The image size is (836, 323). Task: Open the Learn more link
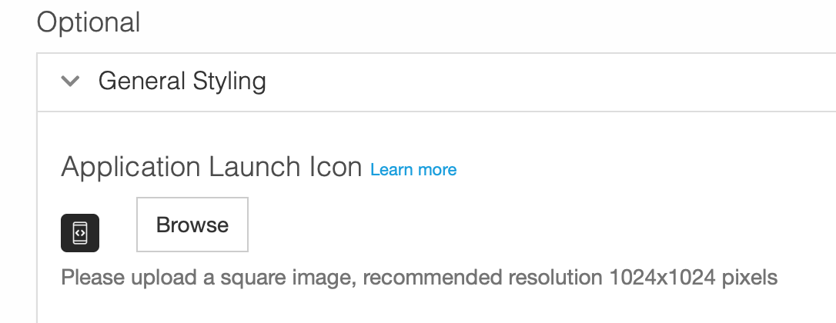(x=413, y=169)
